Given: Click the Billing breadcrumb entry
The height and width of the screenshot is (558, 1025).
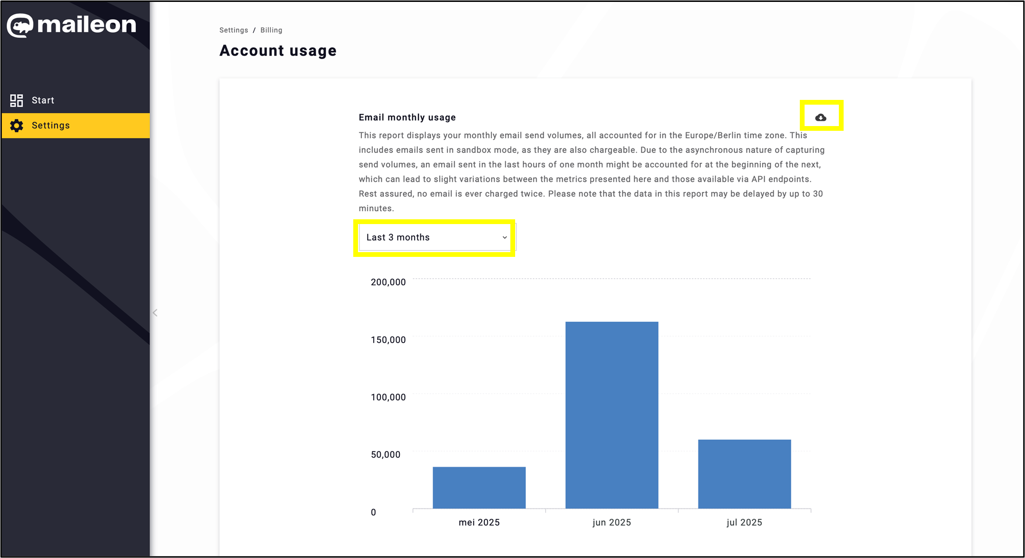Looking at the screenshot, I should click(x=271, y=29).
